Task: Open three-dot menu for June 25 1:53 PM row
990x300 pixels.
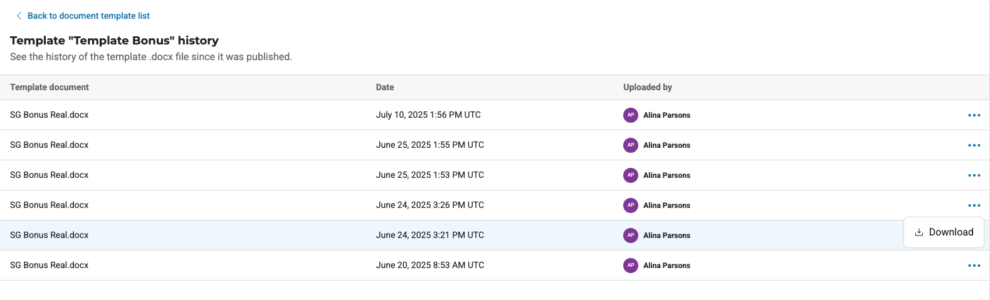Action: click(974, 175)
